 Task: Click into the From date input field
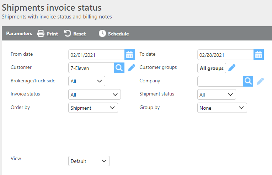pos(96,55)
